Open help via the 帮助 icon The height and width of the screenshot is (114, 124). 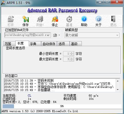point(84,19)
